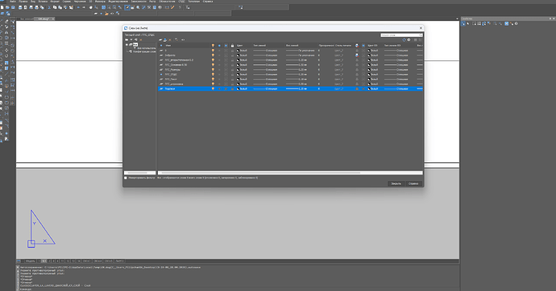Viewport: 556px width, 291px height.
Task: Click new layer filter folder icon
Action: pyautogui.click(x=127, y=39)
